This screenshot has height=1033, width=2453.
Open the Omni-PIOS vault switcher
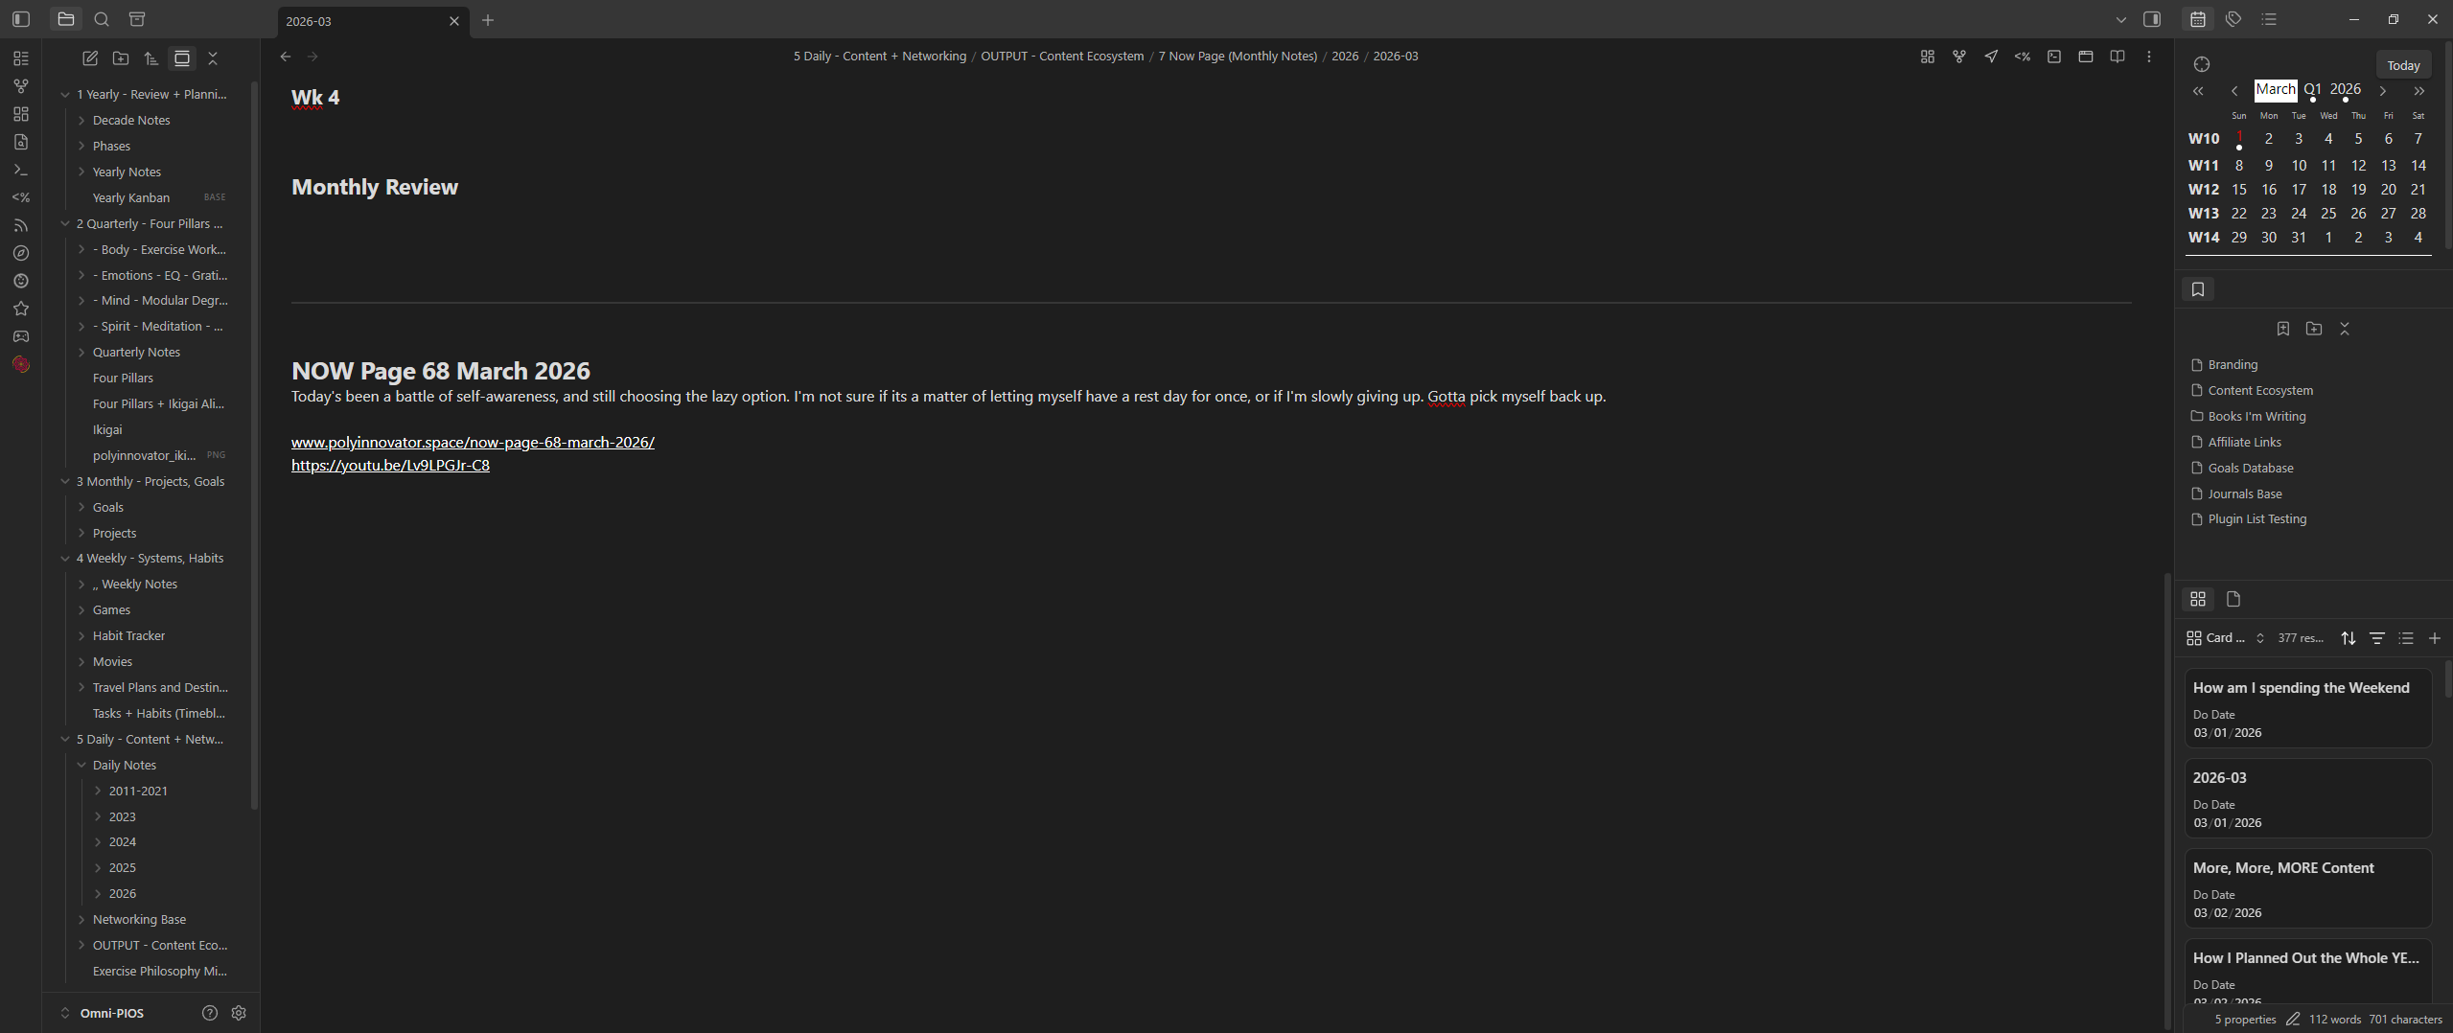pos(104,1013)
